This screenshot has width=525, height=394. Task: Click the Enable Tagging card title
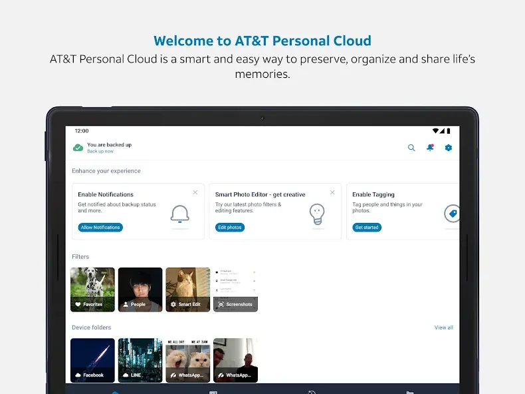(x=373, y=194)
